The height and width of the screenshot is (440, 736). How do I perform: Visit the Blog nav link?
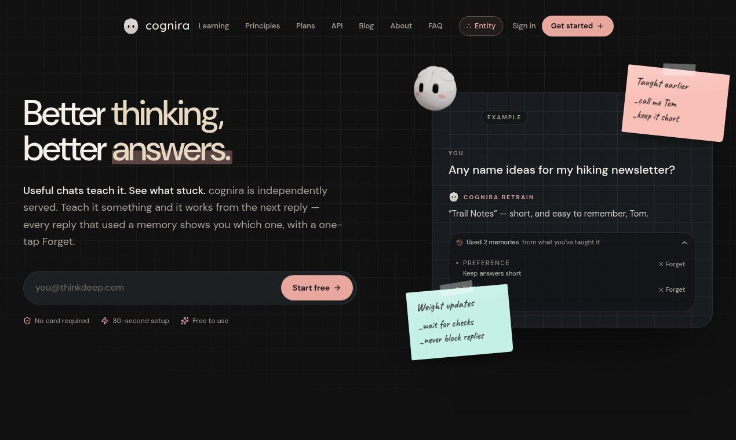(366, 26)
